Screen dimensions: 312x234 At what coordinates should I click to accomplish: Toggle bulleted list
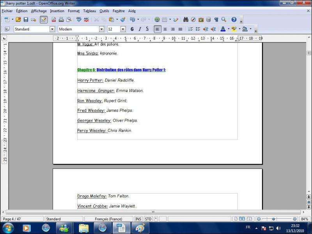tap(198, 29)
